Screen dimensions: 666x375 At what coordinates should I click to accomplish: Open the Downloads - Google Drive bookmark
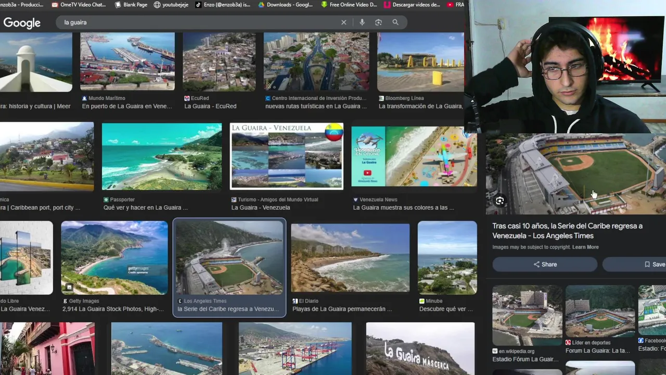coord(286,5)
